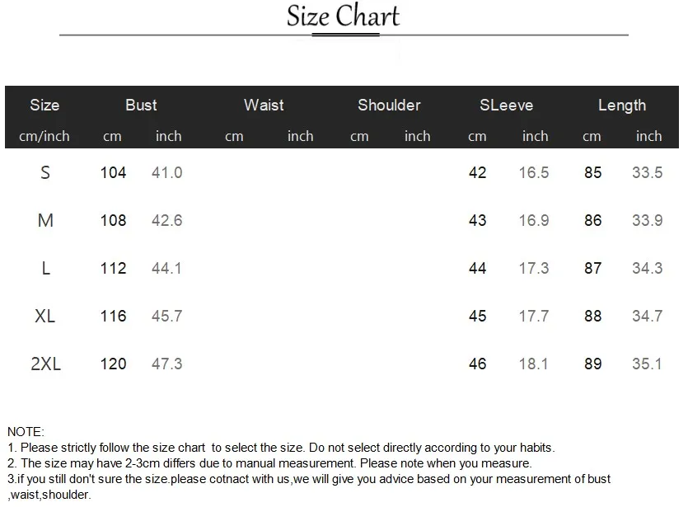Select the Waist column header
This screenshot has width=688, height=507.
pyautogui.click(x=264, y=105)
